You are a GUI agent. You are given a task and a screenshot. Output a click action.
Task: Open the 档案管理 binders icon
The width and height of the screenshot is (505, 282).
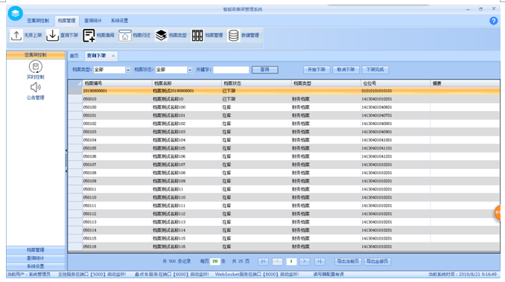tap(197, 36)
